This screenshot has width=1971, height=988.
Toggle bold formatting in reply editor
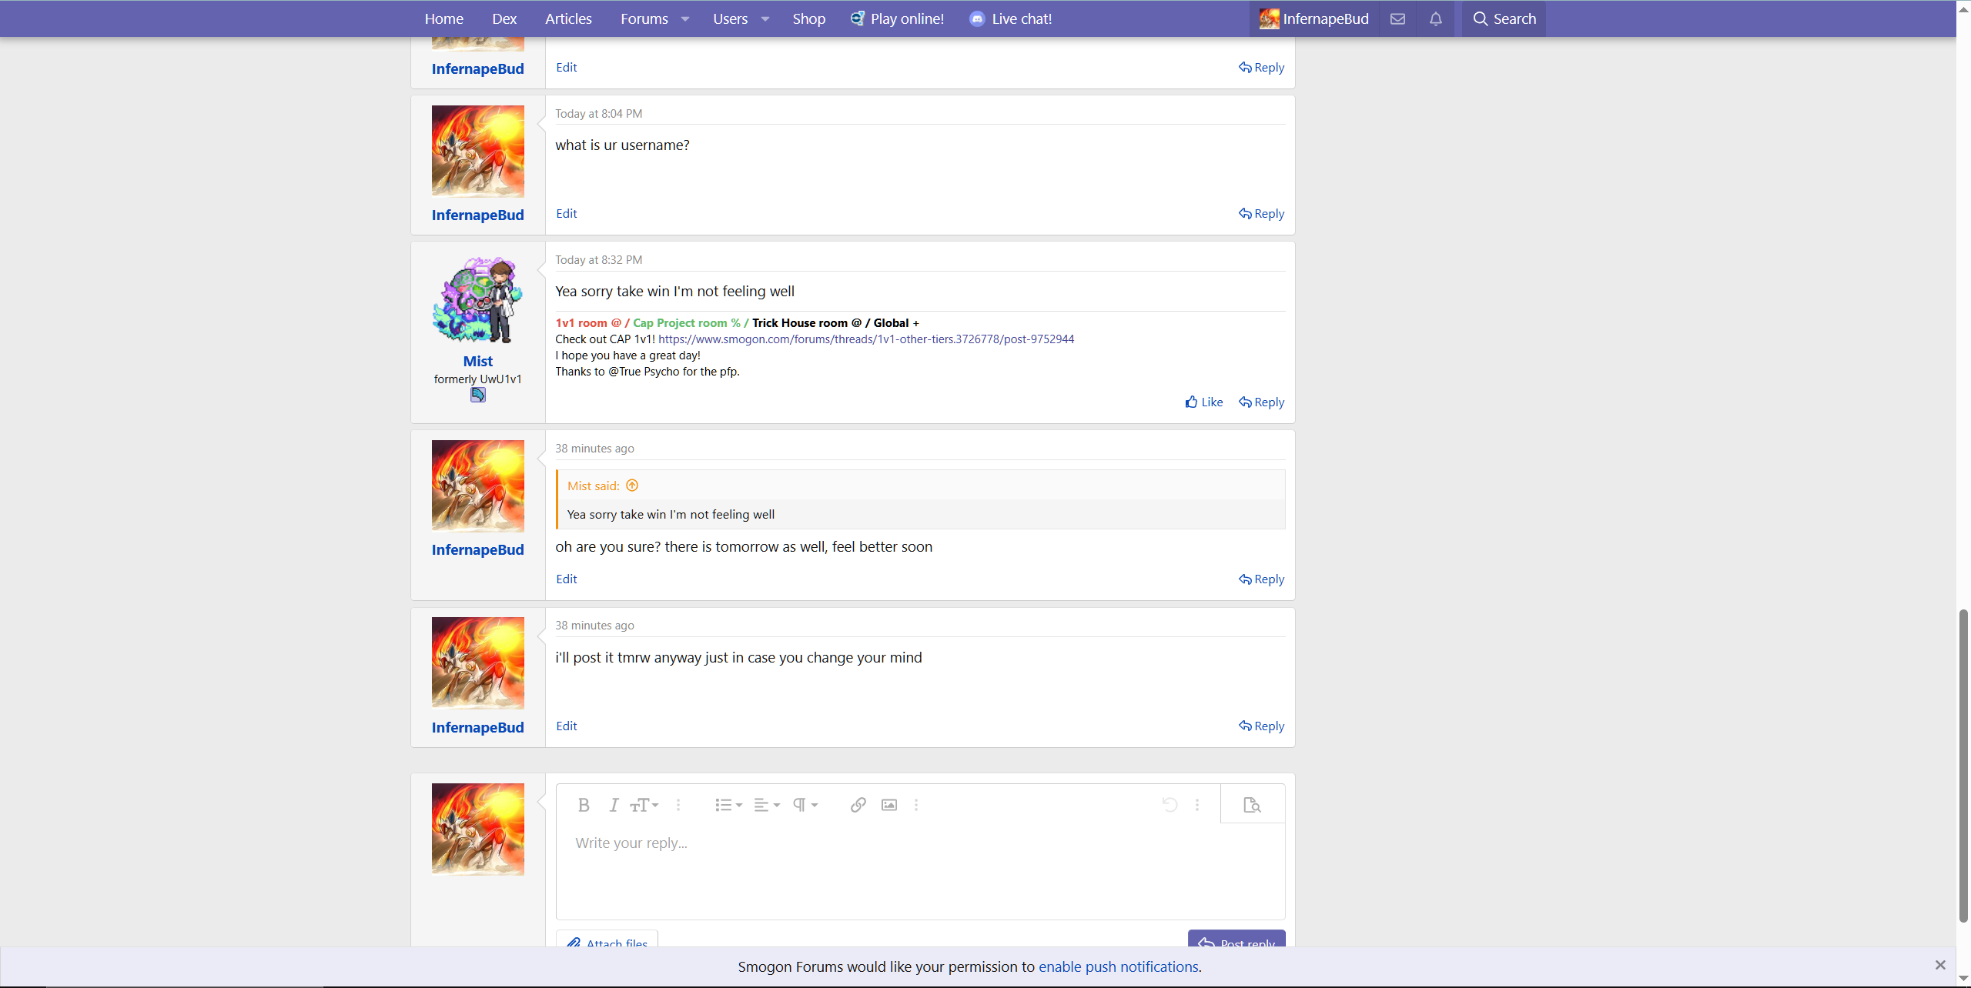pyautogui.click(x=584, y=805)
